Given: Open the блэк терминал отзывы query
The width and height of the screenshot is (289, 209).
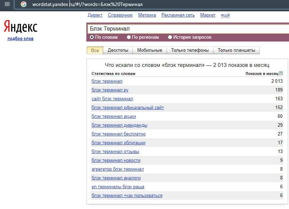Looking at the screenshot, I should (x=115, y=152).
